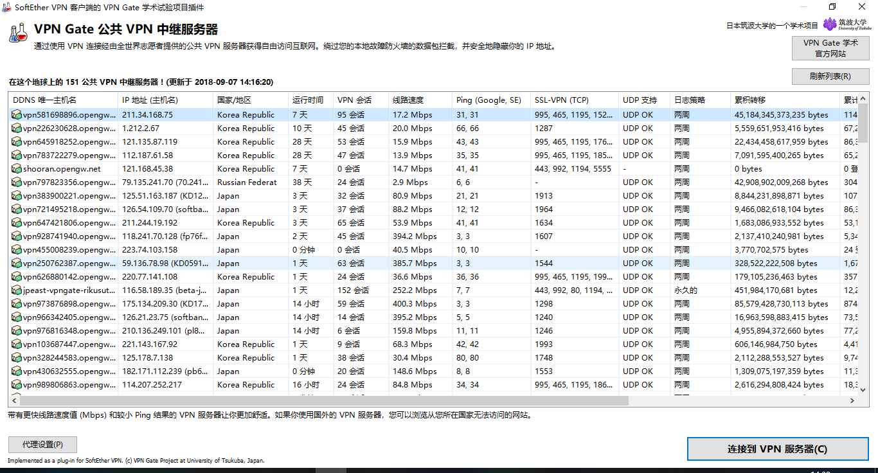The image size is (878, 473).
Task: Click the server icon beside shooran.opengw.net
Action: (17, 169)
